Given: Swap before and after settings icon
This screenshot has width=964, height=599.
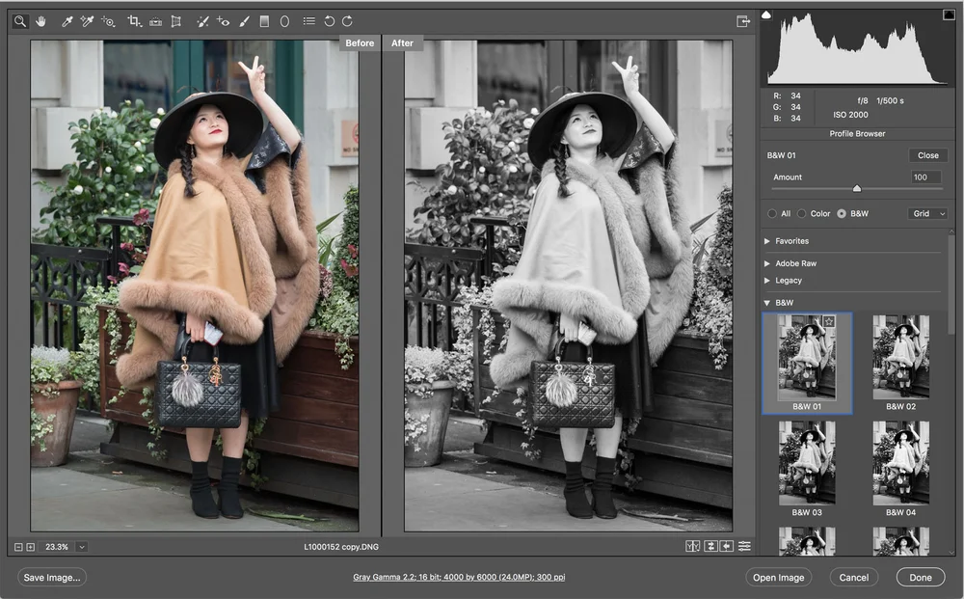Looking at the screenshot, I should (x=710, y=546).
